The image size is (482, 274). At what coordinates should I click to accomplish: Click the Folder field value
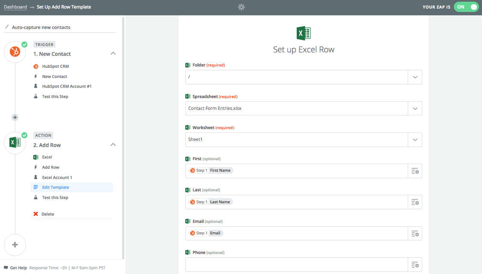click(x=296, y=77)
